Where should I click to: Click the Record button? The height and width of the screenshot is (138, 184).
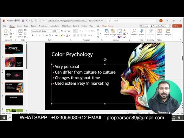pos(144,26)
